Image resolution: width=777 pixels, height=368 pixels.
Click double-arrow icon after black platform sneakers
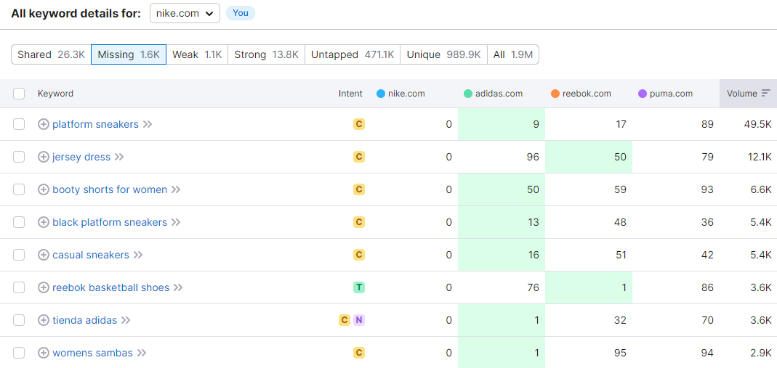tap(176, 222)
